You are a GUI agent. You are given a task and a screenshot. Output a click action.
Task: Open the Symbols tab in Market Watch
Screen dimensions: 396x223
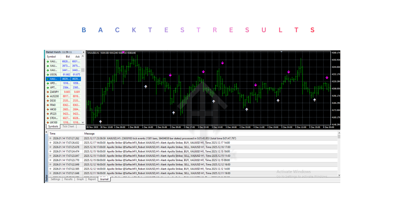tap(53, 126)
